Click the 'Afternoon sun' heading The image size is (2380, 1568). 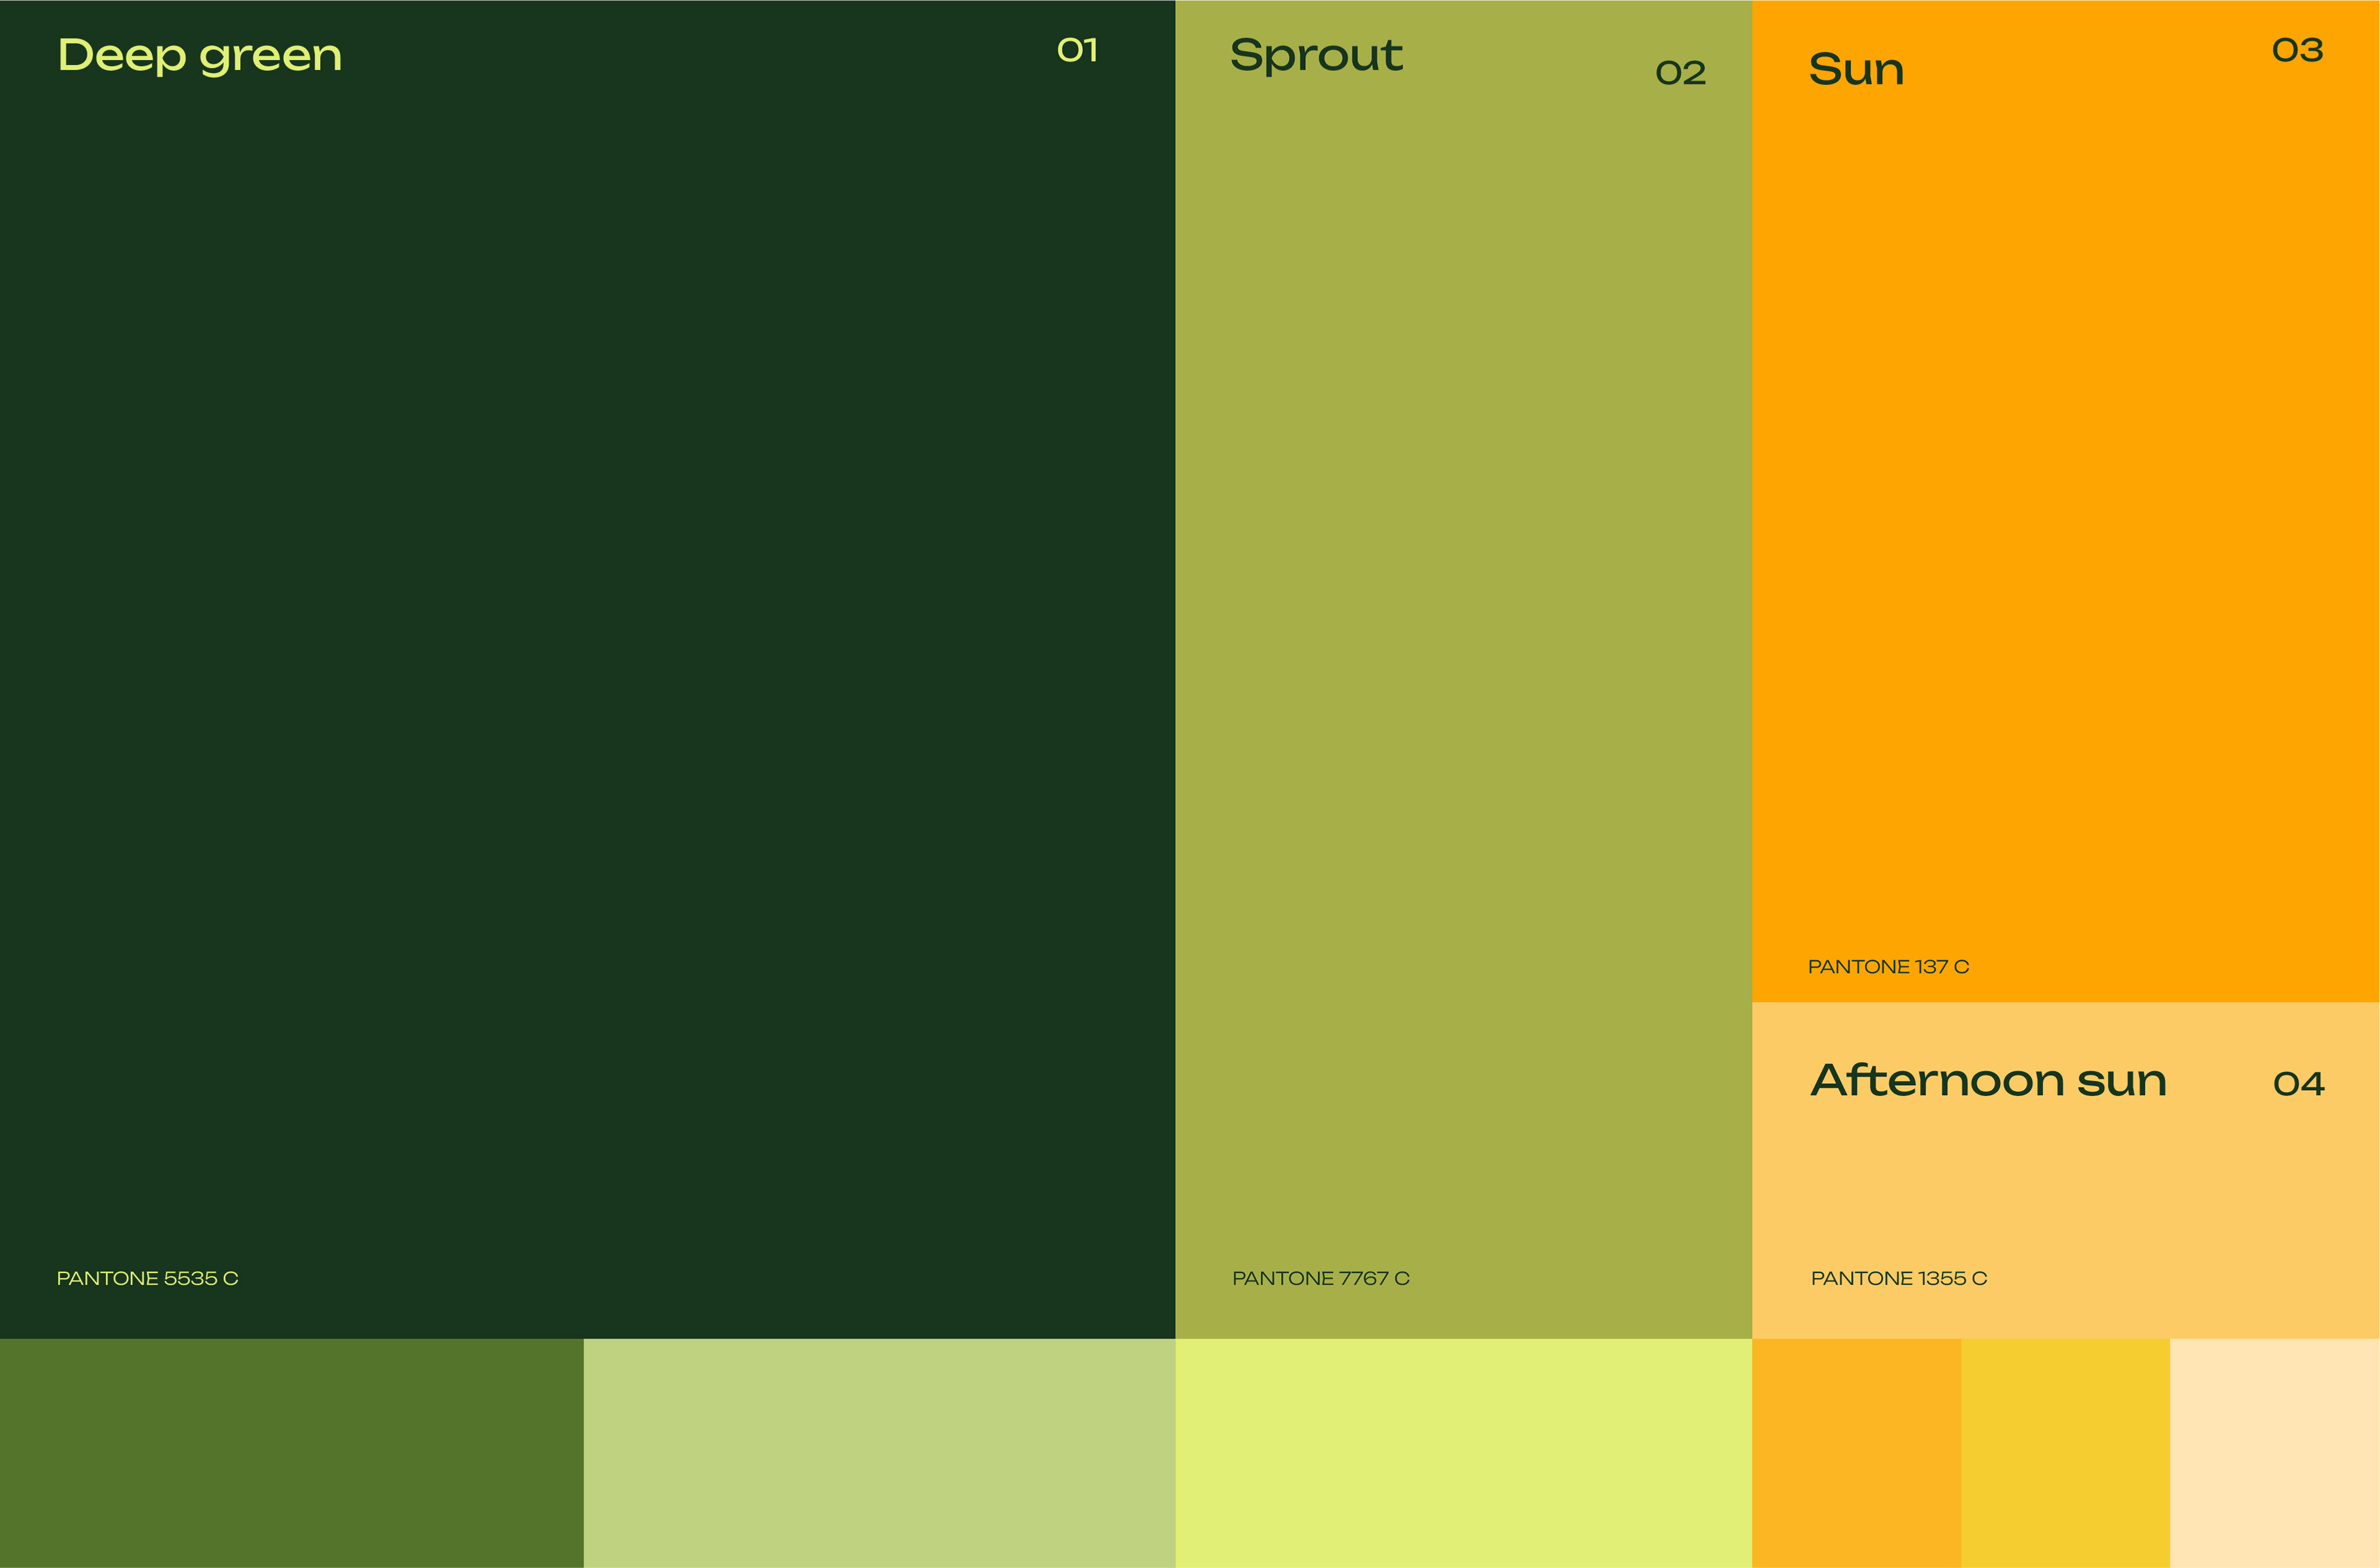pyautogui.click(x=1988, y=1081)
